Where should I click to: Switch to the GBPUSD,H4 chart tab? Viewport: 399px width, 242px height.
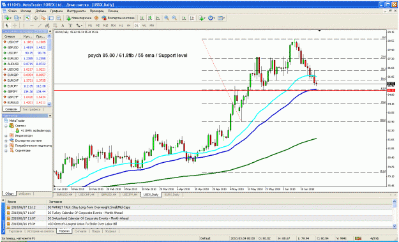pyautogui.click(x=109, y=194)
